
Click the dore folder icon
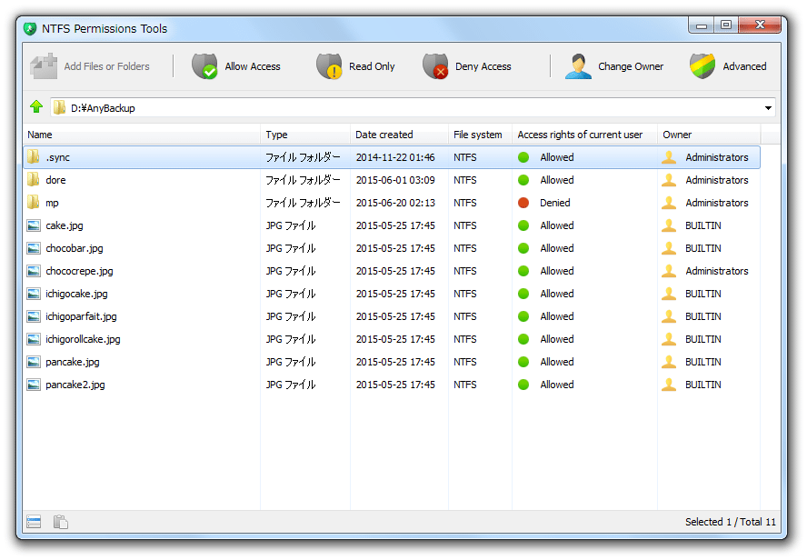[34, 180]
